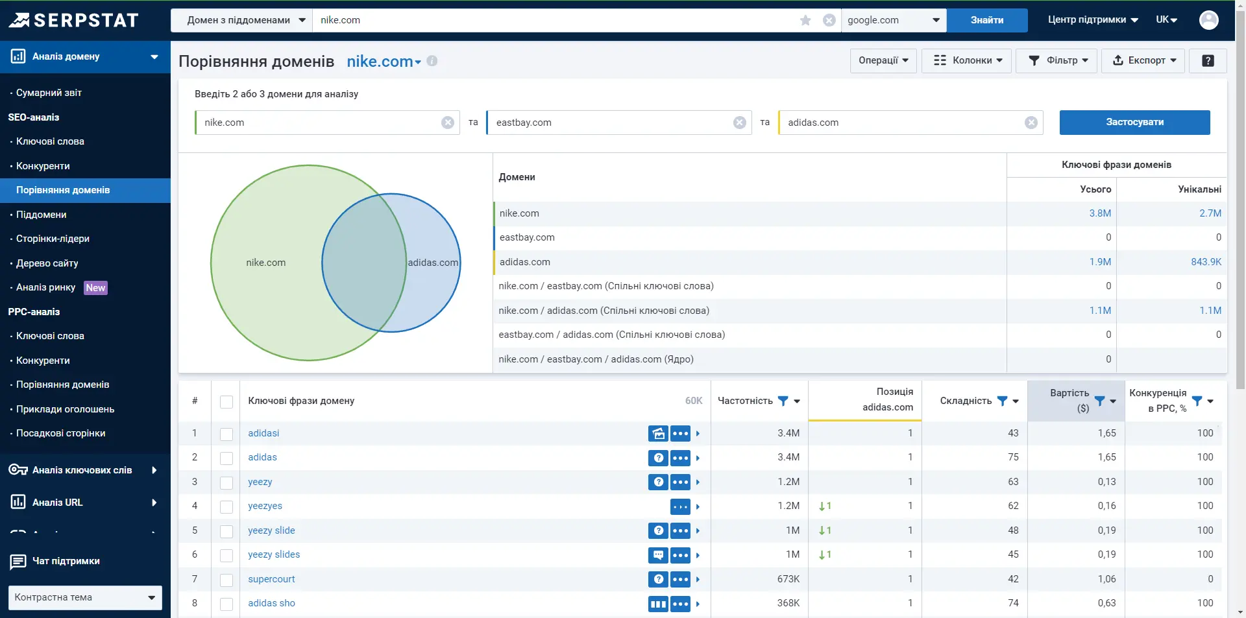Clear the eastbay.com domain input
Viewport: 1246px width, 618px height.
coord(739,123)
